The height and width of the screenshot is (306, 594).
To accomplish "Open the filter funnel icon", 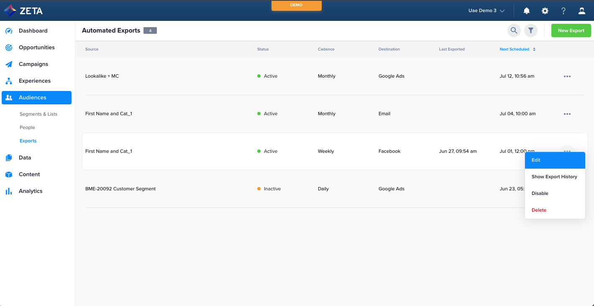I will (531, 30).
